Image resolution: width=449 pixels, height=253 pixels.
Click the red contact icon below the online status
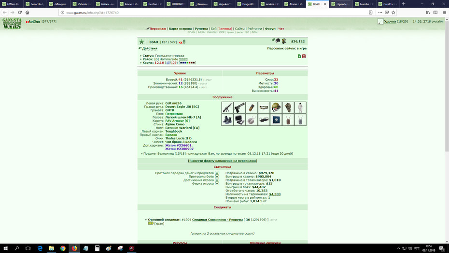304,56
